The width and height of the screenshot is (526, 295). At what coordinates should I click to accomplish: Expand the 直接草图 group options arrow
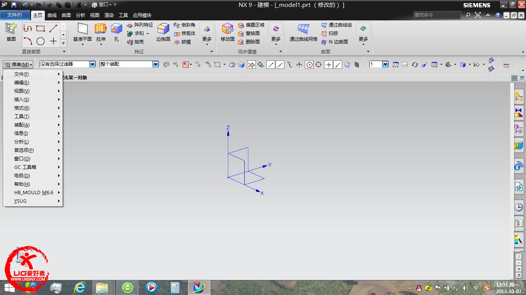point(64,52)
